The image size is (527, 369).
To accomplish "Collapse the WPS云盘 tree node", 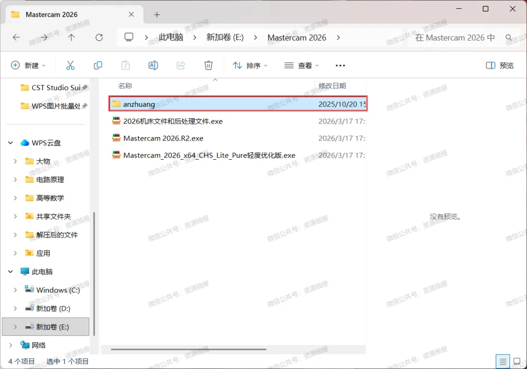I will click(x=10, y=143).
